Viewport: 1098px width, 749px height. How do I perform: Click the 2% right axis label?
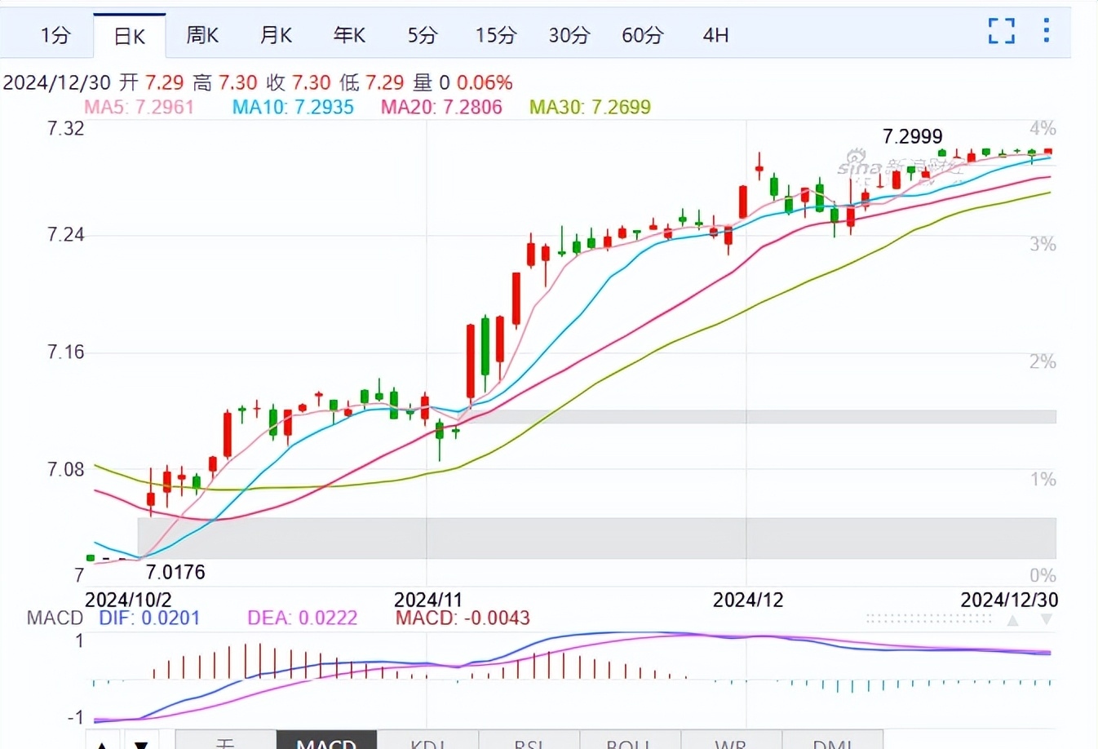pyautogui.click(x=1043, y=361)
